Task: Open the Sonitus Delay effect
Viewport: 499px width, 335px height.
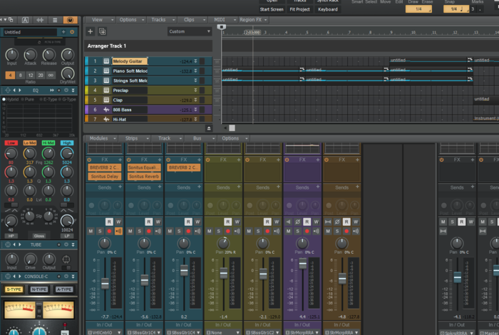Action: pos(104,176)
